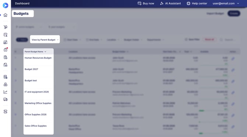247x137 pixels.
Task: Select the Sales Office Supplies name
Action: click(36, 126)
